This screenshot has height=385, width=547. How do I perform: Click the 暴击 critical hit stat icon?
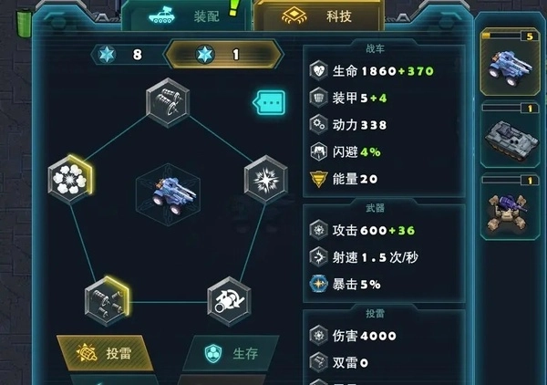pyautogui.click(x=318, y=284)
